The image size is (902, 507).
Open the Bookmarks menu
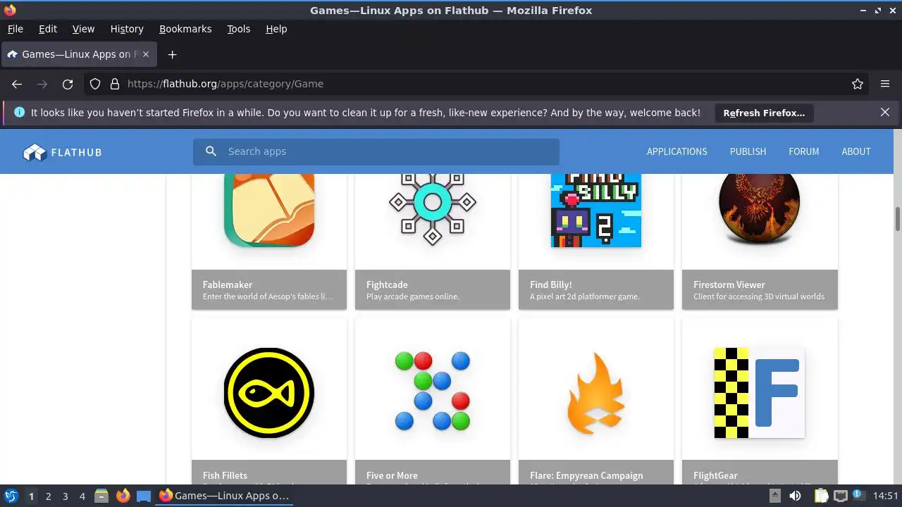(185, 29)
